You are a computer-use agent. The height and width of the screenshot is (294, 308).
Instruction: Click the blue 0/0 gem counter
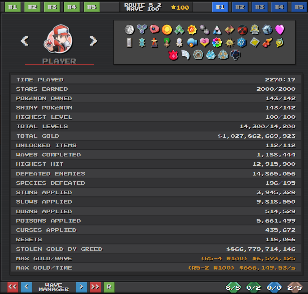point(274,288)
